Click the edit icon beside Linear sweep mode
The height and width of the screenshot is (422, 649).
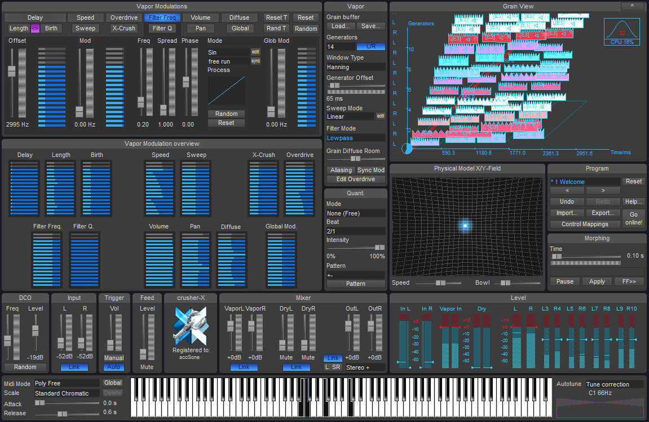[x=381, y=116]
